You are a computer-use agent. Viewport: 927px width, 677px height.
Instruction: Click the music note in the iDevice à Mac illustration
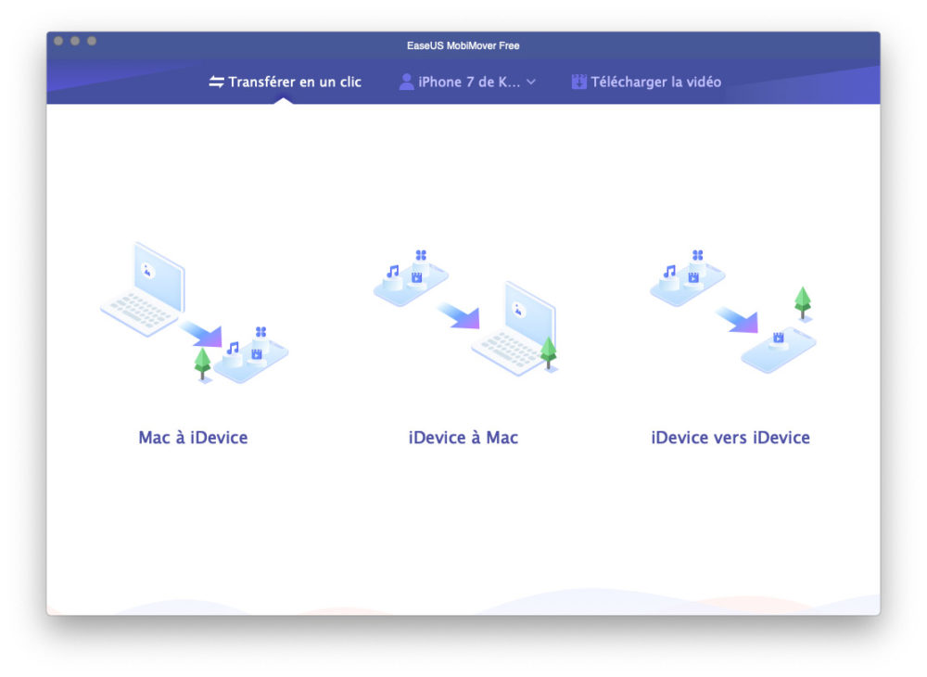pyautogui.click(x=393, y=272)
